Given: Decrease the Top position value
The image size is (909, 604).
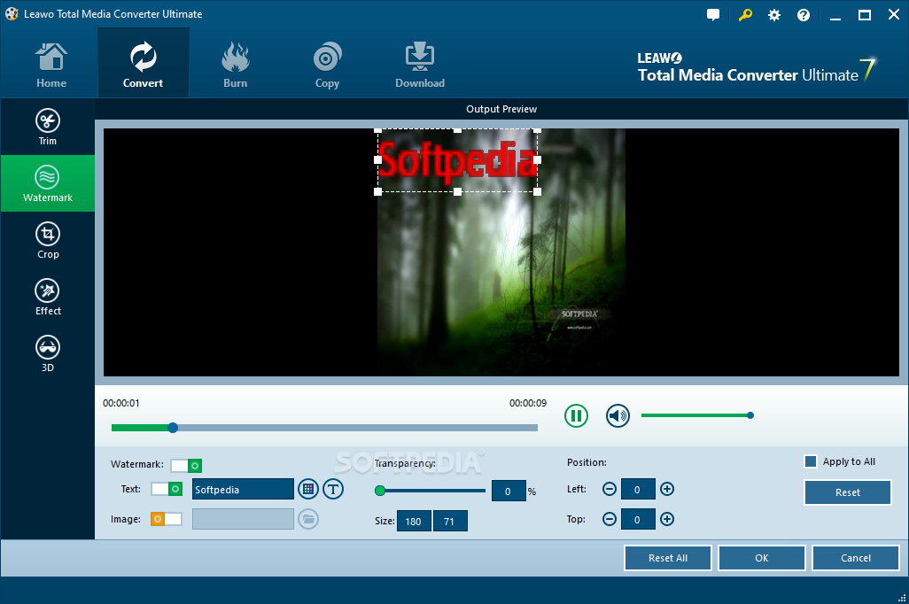Looking at the screenshot, I should pos(610,519).
